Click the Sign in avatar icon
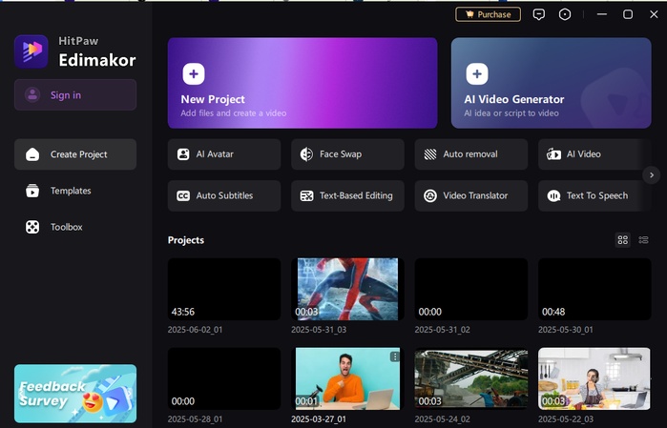This screenshot has width=667, height=428. [32, 94]
